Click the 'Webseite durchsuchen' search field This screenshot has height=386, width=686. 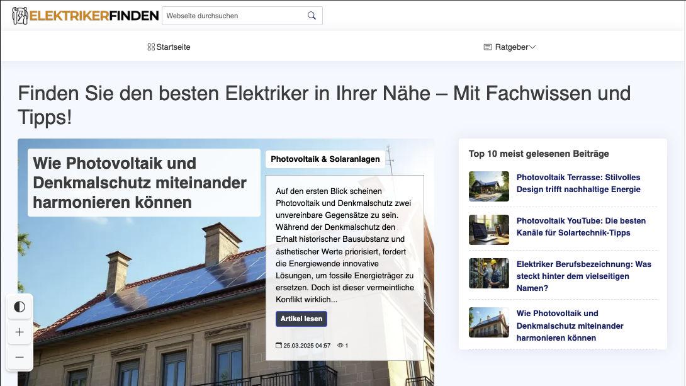[x=233, y=15]
